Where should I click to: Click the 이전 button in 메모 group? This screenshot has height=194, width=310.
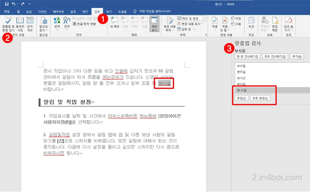(x=134, y=23)
